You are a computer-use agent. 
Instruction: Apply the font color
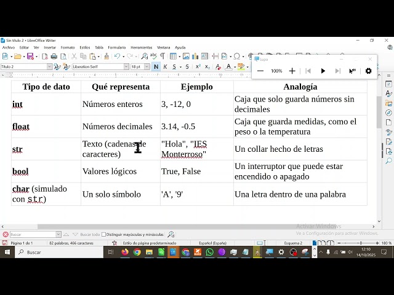(x=228, y=67)
